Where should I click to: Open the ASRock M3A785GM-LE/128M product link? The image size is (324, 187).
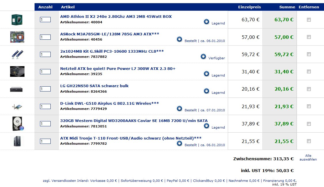pyautogui.click(x=110, y=34)
